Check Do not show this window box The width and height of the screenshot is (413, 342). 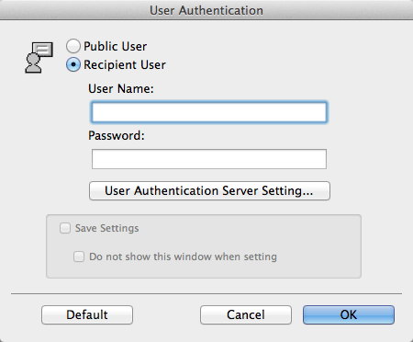(x=79, y=256)
